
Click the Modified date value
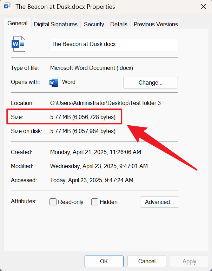coord(99,166)
